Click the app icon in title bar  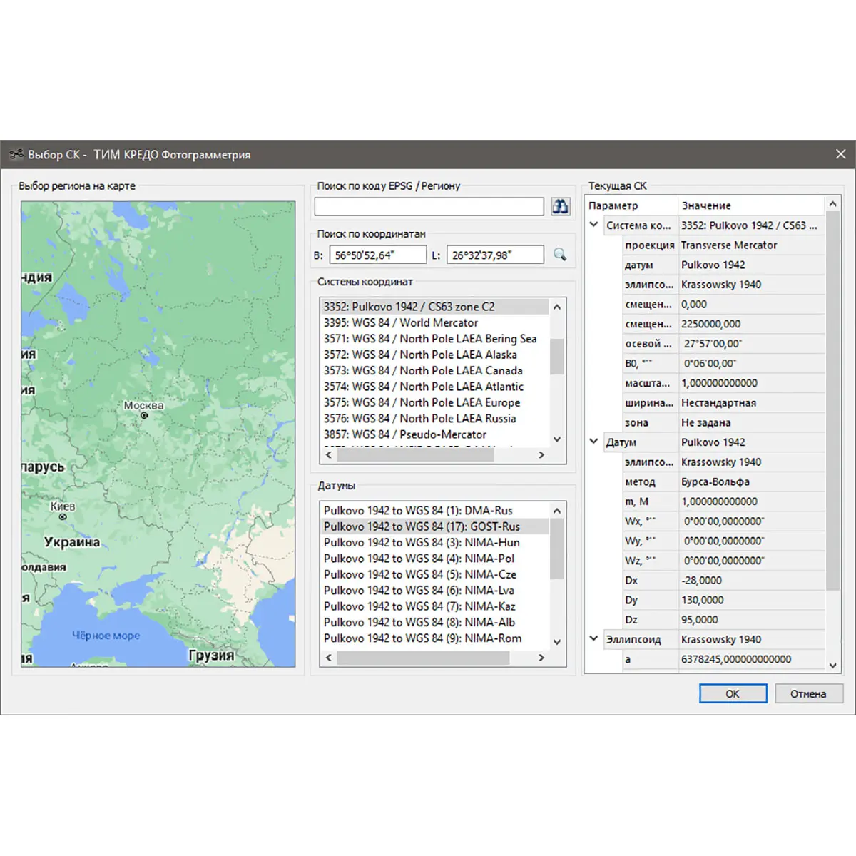[16, 154]
